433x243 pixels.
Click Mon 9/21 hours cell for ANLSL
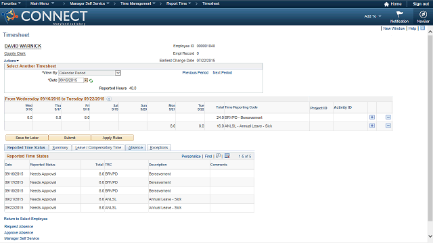pos(162,126)
